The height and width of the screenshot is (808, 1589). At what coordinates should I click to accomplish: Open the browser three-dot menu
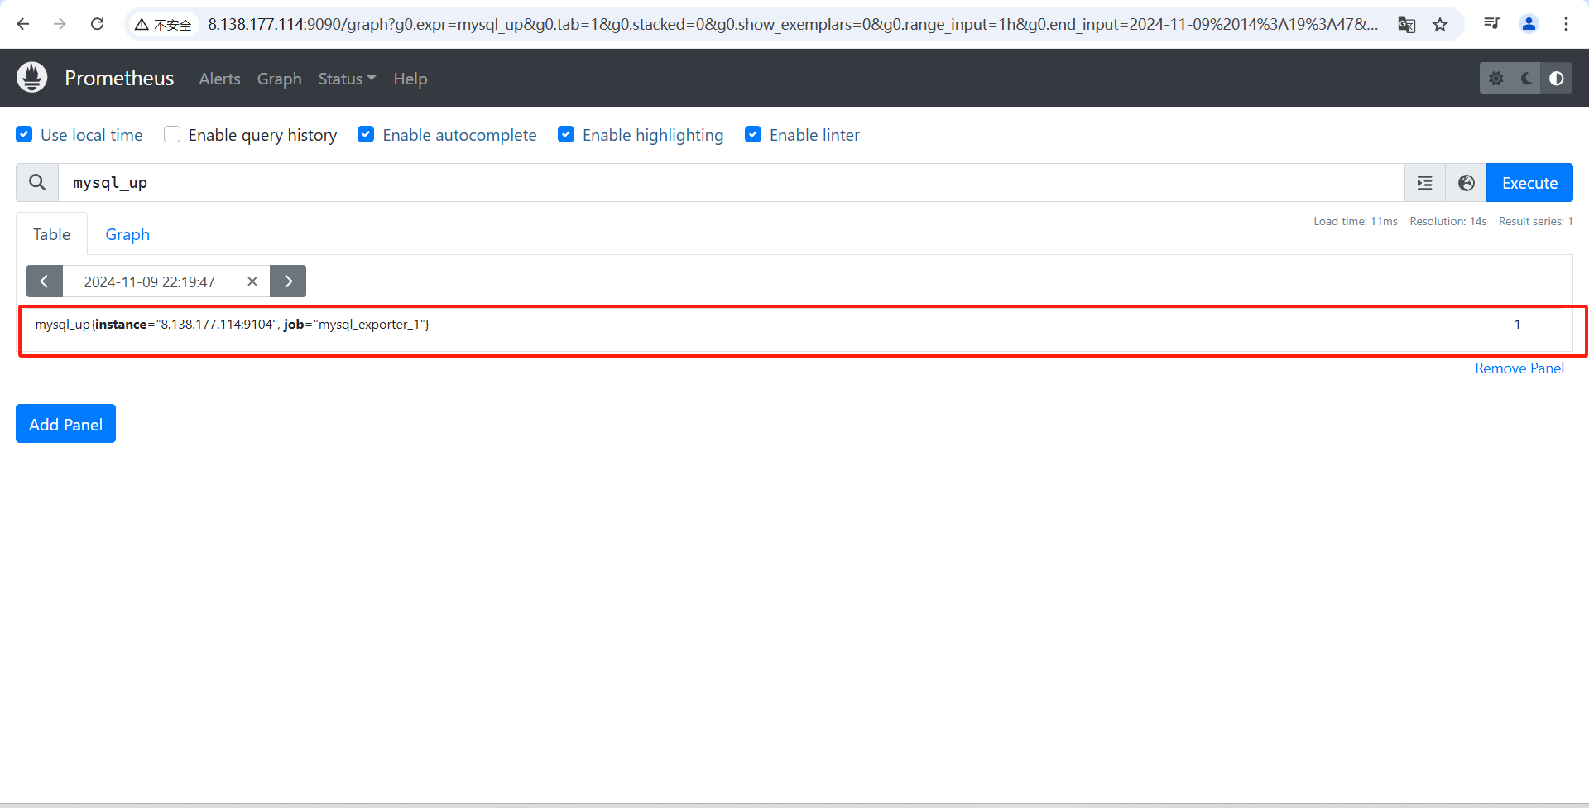coord(1566,24)
